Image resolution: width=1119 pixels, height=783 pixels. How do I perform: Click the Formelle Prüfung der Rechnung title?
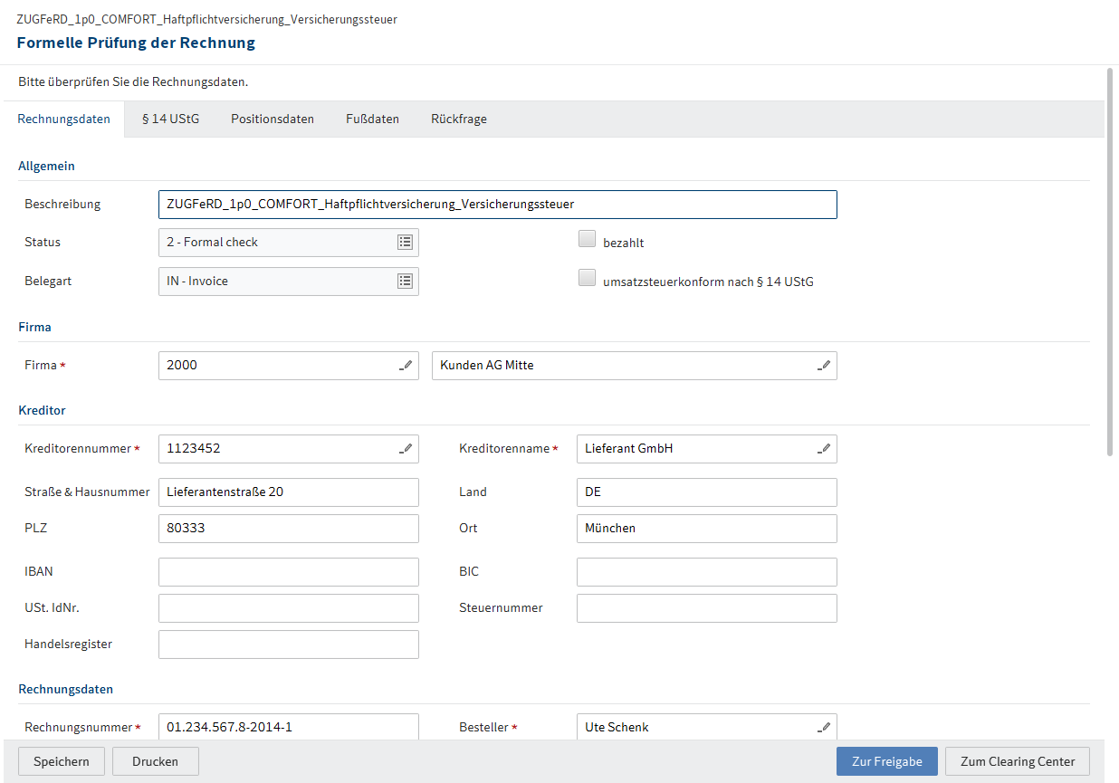pos(136,43)
